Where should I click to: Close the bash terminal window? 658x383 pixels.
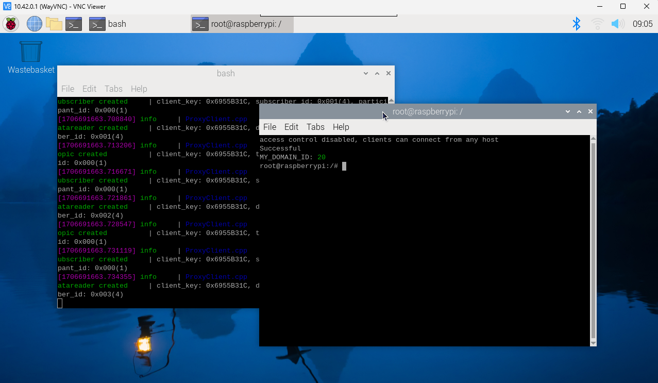(x=389, y=74)
